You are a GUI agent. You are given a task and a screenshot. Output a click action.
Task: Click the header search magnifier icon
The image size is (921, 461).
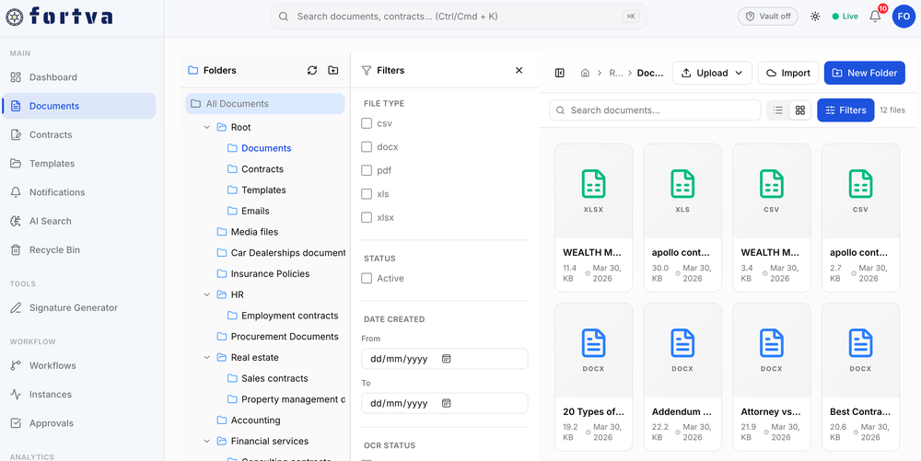coord(283,17)
